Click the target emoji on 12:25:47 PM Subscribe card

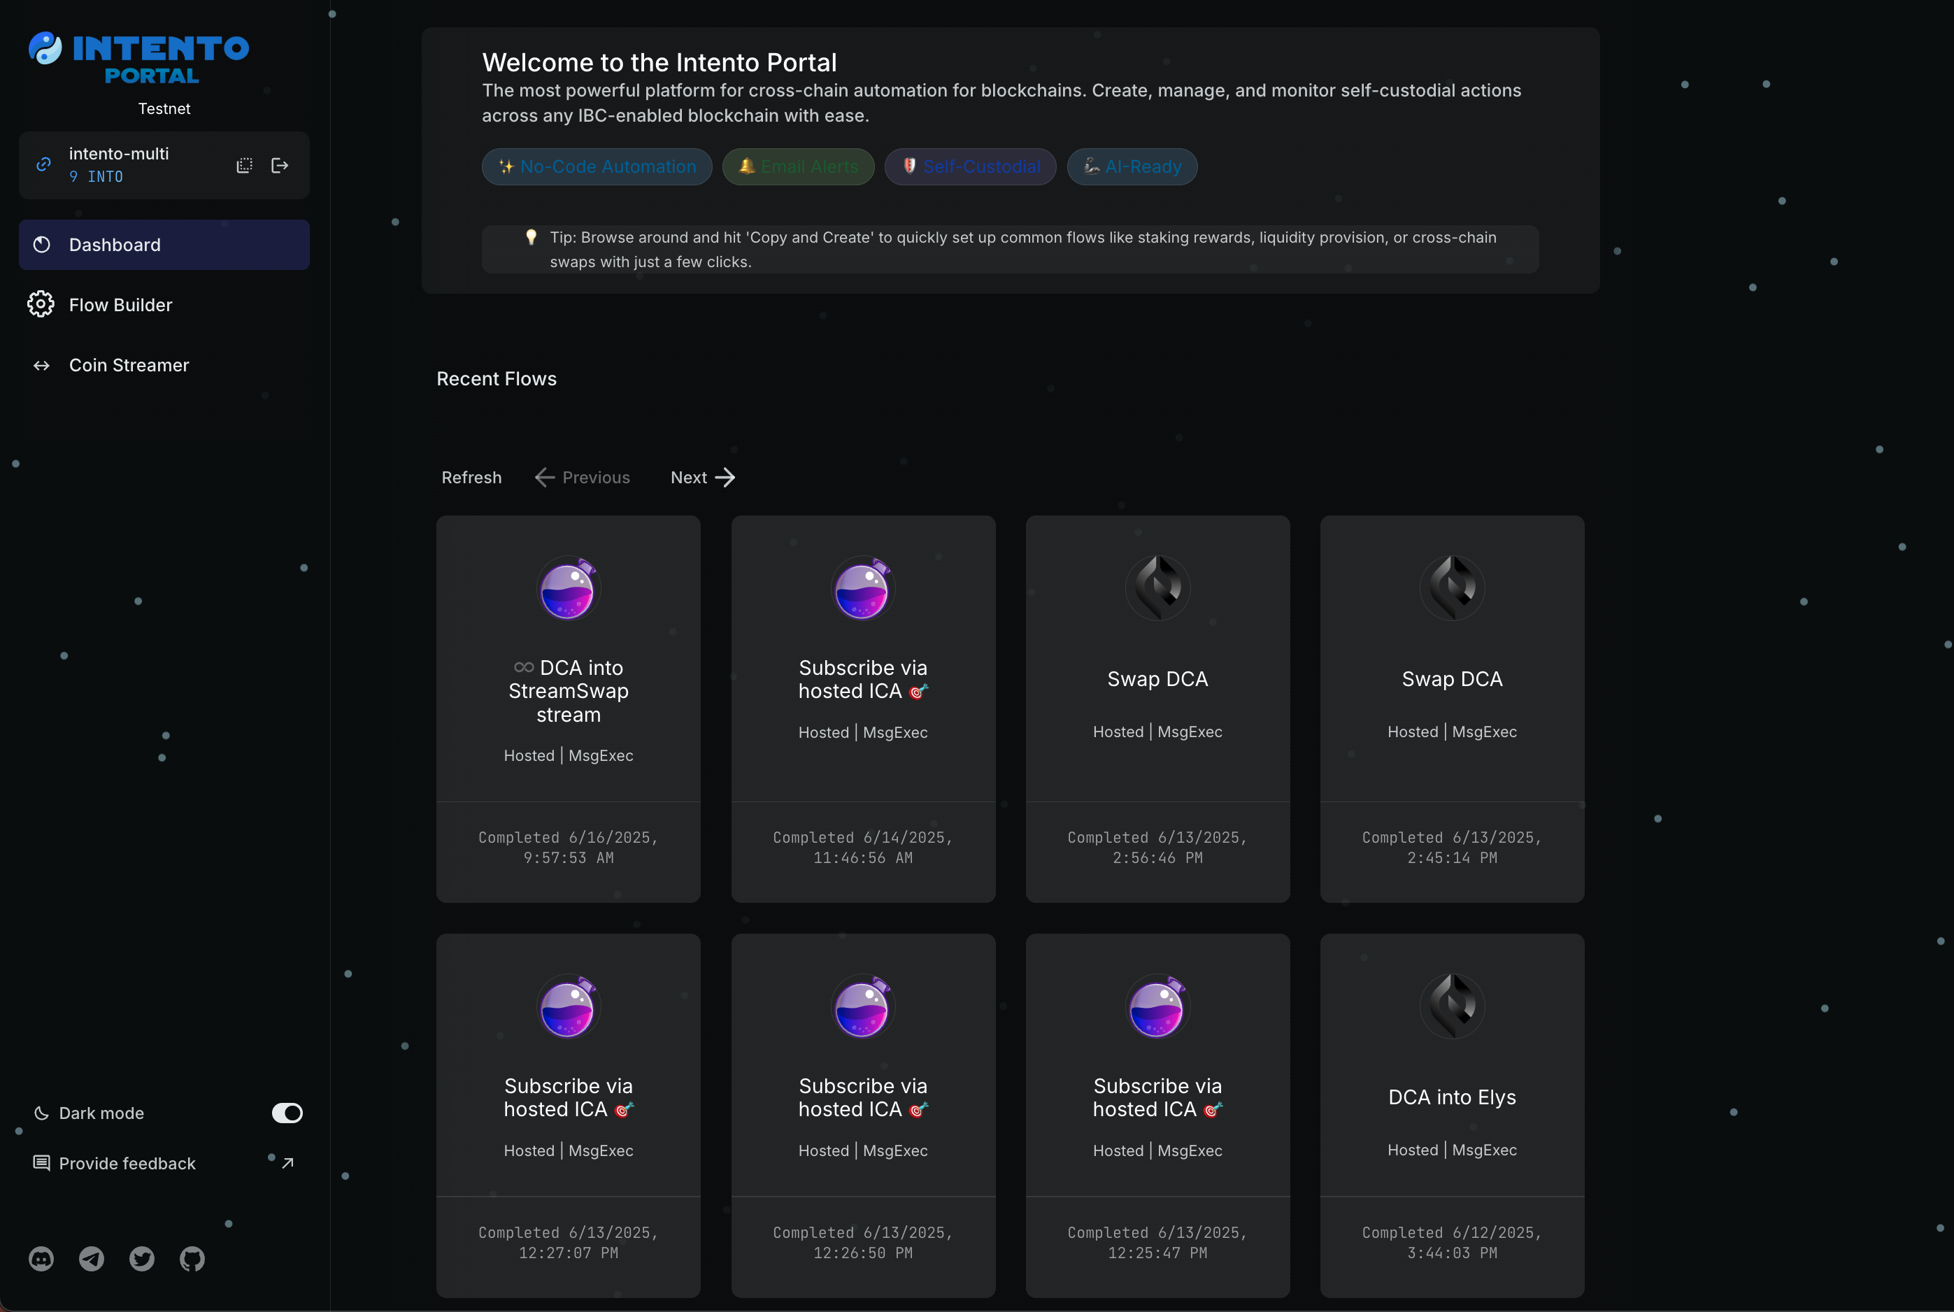tap(1213, 1111)
